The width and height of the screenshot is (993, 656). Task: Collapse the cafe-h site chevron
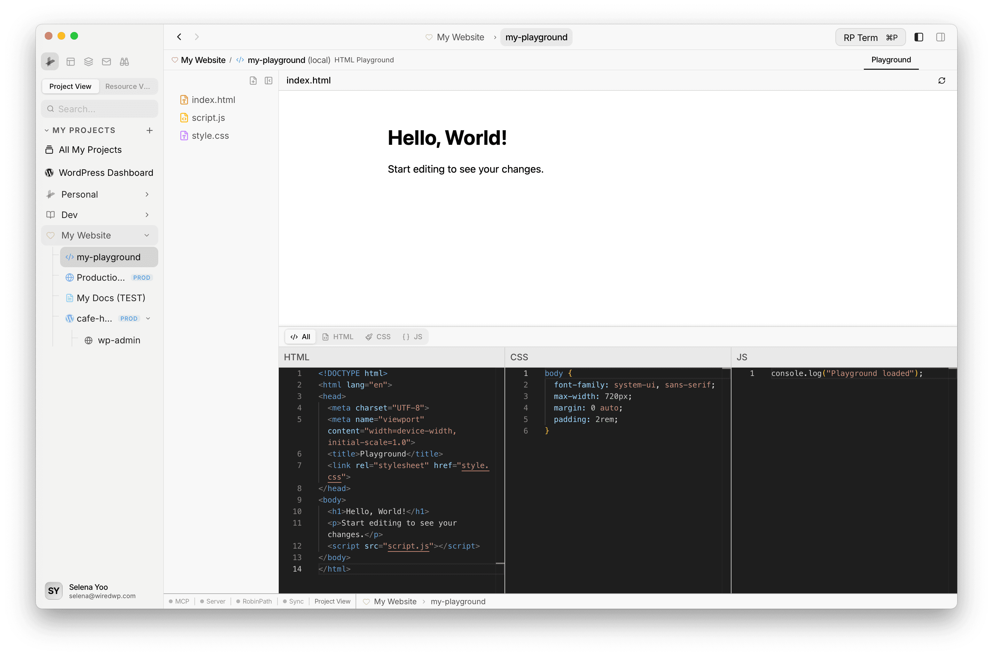click(148, 318)
